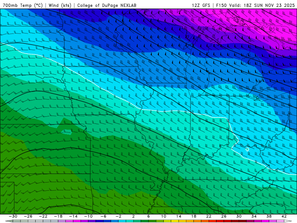Click the positive 18 legend value
The image size is (297, 223).
pos(193,216)
